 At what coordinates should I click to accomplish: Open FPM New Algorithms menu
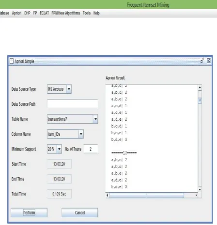click(x=66, y=13)
